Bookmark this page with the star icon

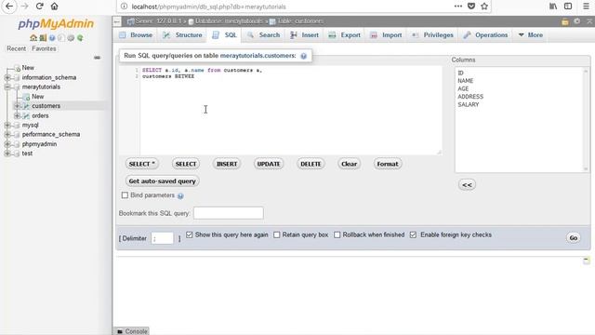[484, 7]
